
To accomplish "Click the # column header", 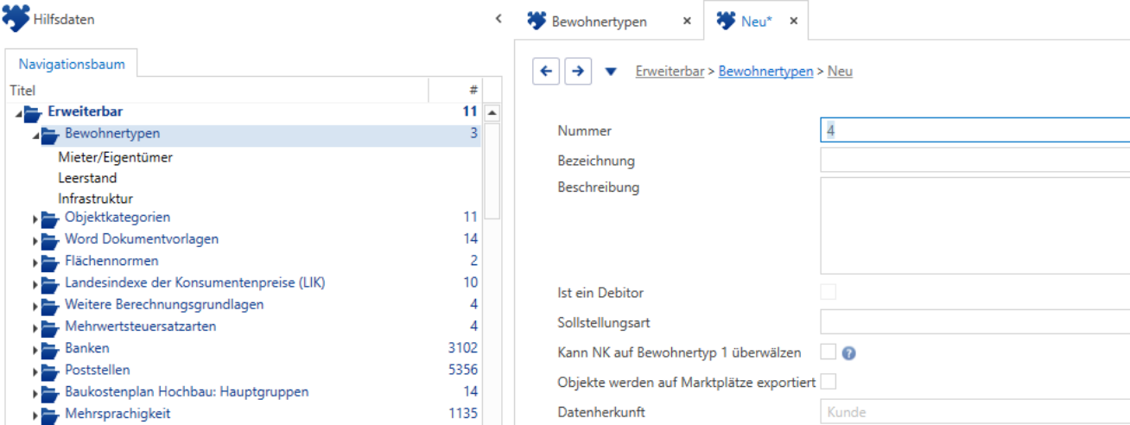I will point(455,90).
